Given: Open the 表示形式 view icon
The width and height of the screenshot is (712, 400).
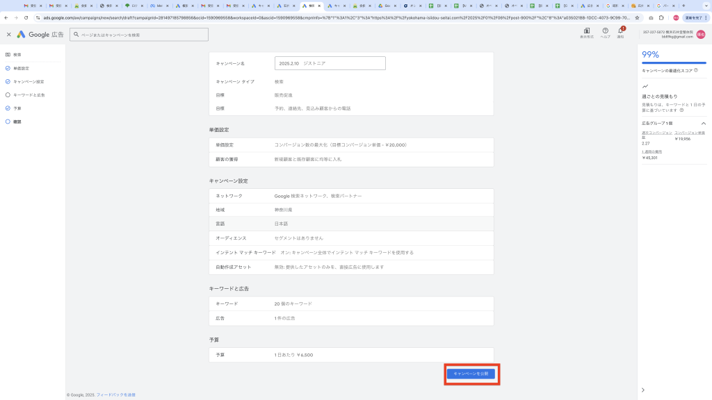Looking at the screenshot, I should click(587, 31).
